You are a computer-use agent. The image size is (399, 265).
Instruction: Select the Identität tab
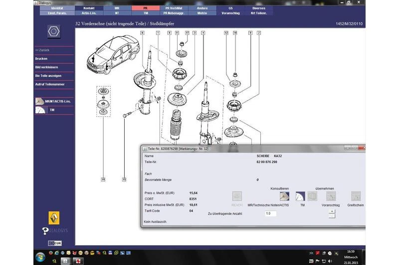57,8
